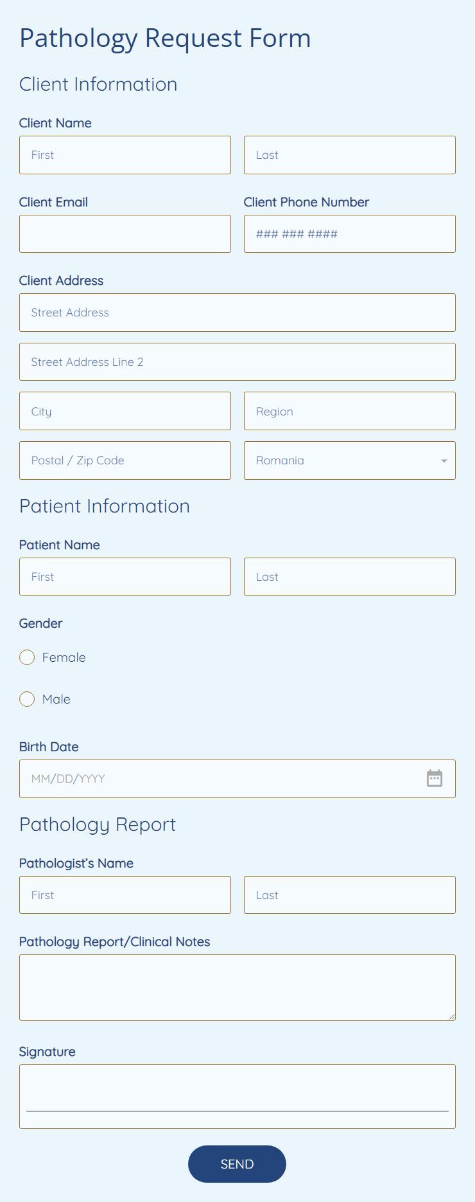The width and height of the screenshot is (475, 1202).
Task: Click the City input field
Action: point(125,411)
